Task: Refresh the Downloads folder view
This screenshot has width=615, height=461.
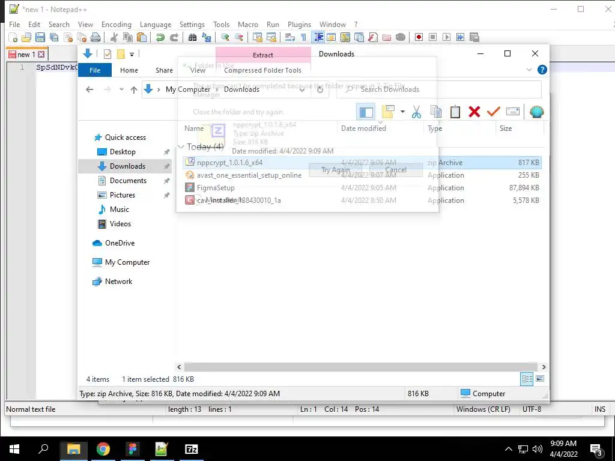Action: coord(320,89)
